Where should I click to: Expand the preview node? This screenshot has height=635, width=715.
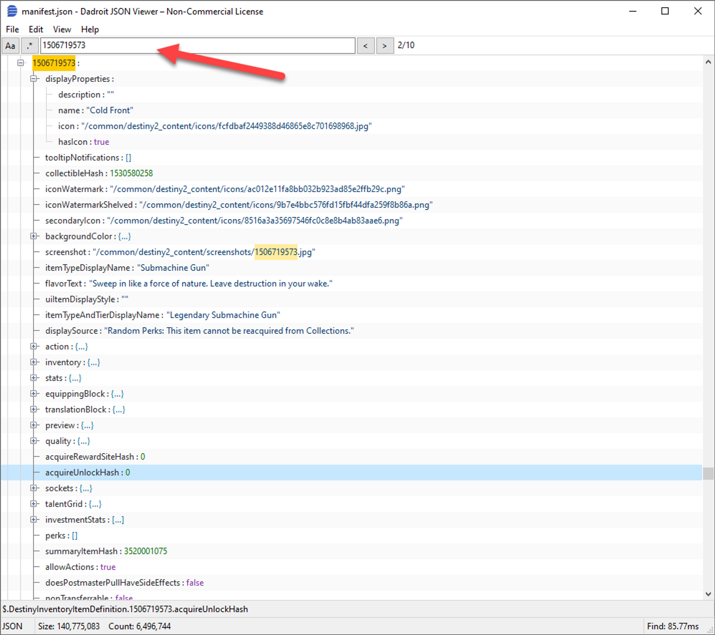tap(34, 425)
